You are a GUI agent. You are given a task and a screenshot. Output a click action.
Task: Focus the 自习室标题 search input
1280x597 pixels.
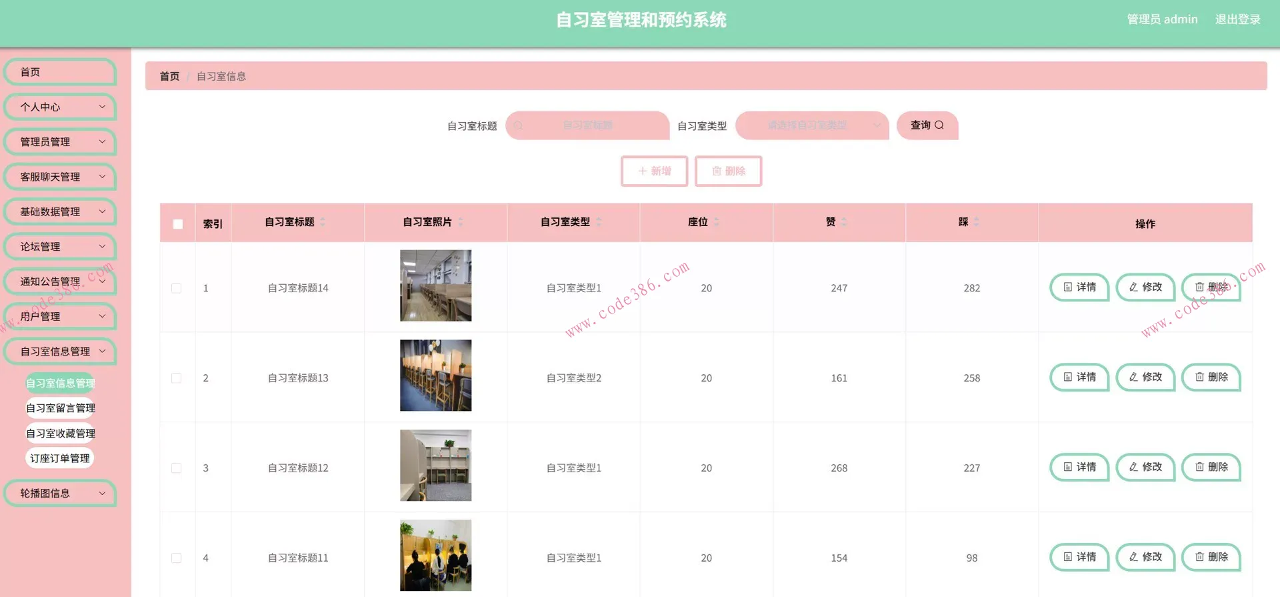pos(587,125)
